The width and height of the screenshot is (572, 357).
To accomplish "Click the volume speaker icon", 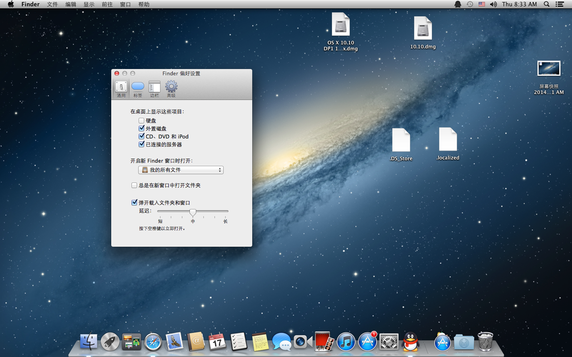I will point(493,4).
